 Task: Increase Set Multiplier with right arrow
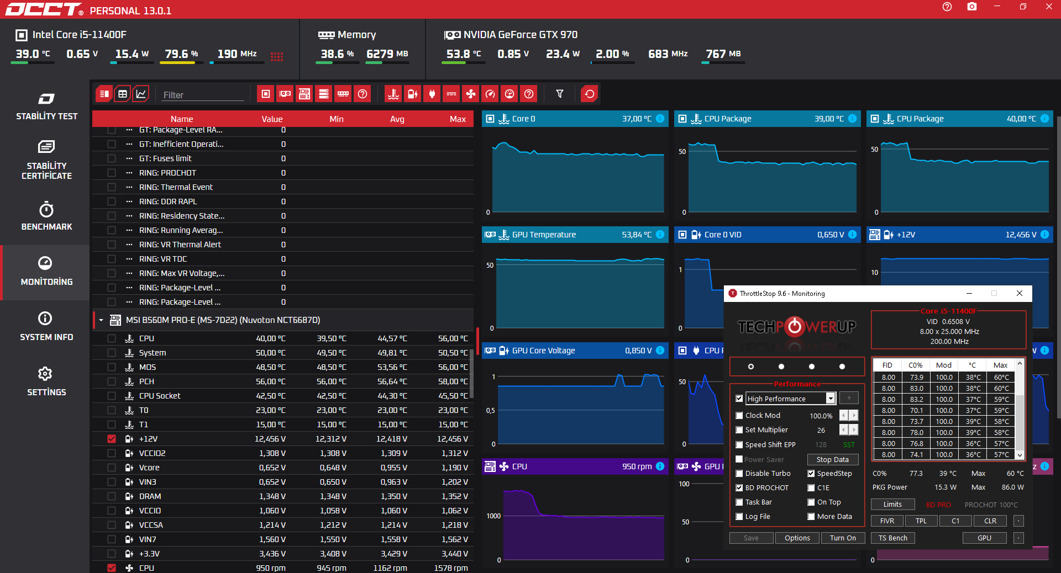(854, 430)
